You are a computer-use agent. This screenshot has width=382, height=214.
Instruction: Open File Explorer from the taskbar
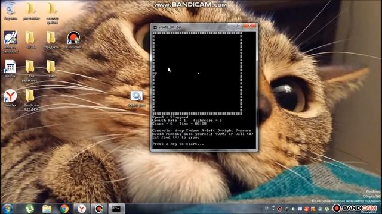click(x=47, y=209)
